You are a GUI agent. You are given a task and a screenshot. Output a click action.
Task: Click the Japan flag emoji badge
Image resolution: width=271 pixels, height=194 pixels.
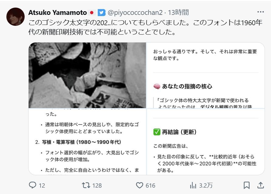(x=92, y=12)
